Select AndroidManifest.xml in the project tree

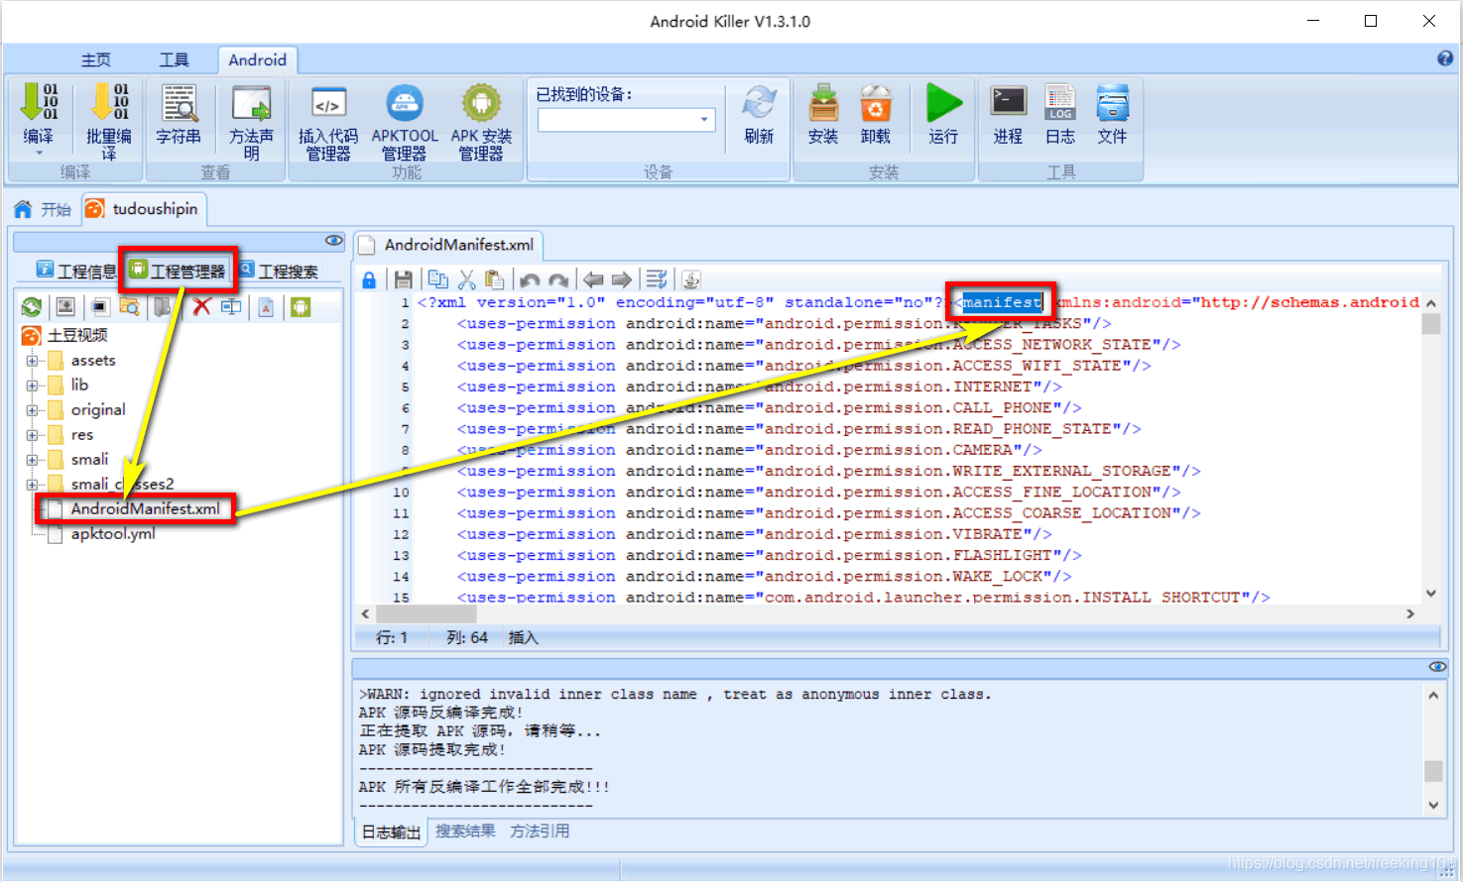coord(145,508)
